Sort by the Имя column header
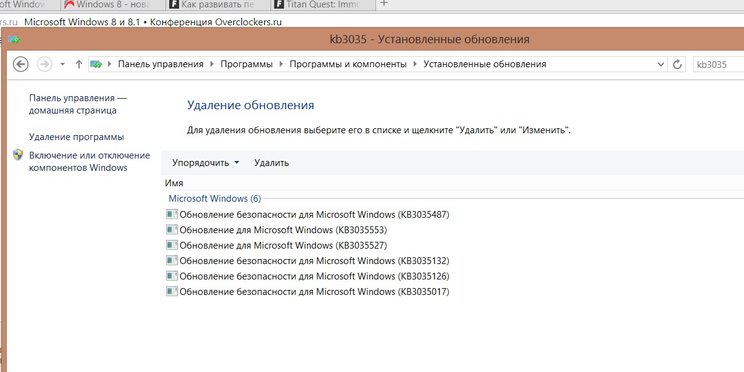 point(174,183)
